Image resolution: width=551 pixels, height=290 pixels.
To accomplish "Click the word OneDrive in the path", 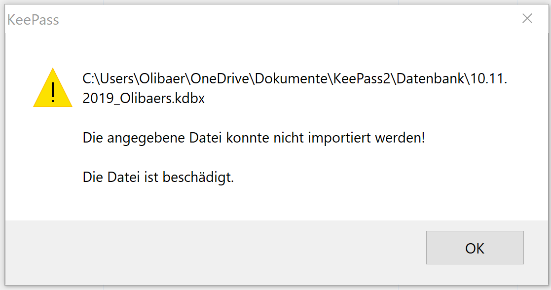I will 220,78.
